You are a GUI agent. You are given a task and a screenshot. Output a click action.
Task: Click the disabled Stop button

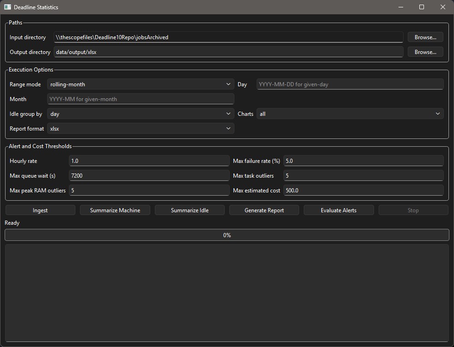pos(413,210)
